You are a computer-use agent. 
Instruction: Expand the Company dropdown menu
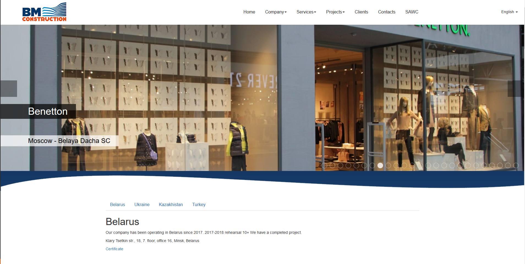click(x=276, y=12)
